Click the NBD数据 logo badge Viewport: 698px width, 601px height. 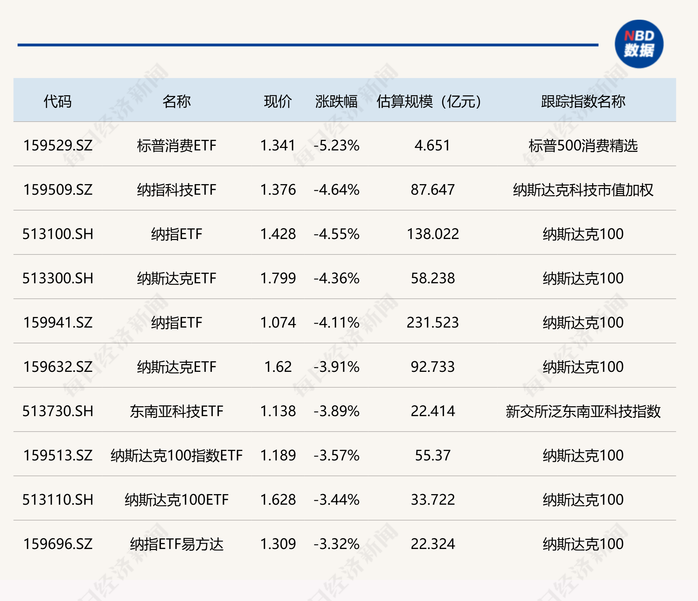(x=639, y=44)
